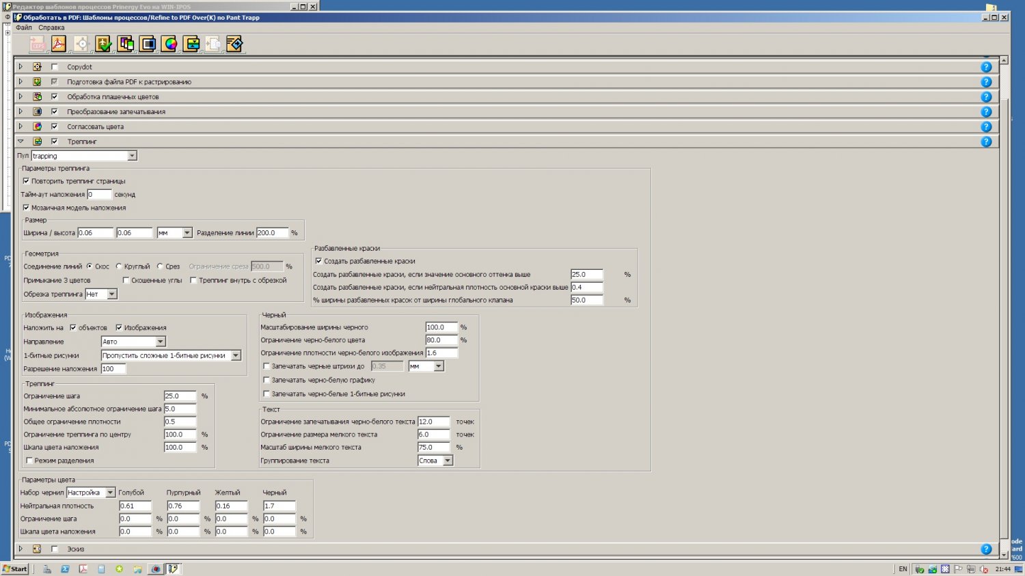The width and height of the screenshot is (1025, 576).
Task: Enable the Режим разделения checkbox
Action: click(29, 461)
